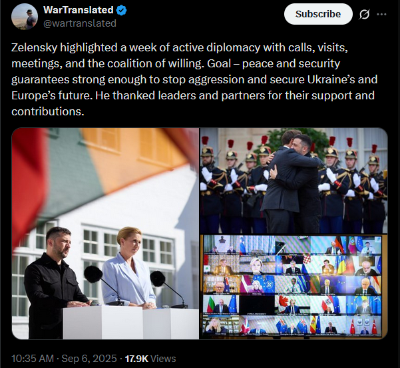Click the video tile with the Bulgarian flag

point(221,305)
